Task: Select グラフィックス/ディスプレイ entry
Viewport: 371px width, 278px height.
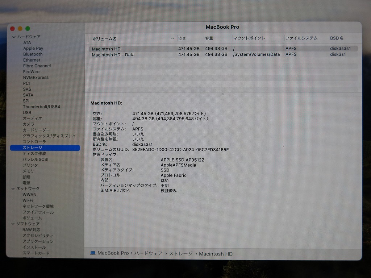Action: click(49, 136)
